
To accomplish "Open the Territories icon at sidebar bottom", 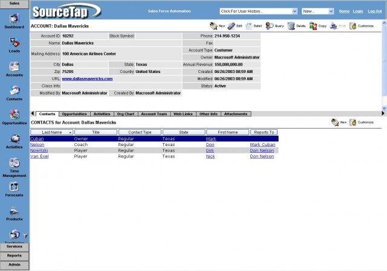I will pyautogui.click(x=15, y=235).
